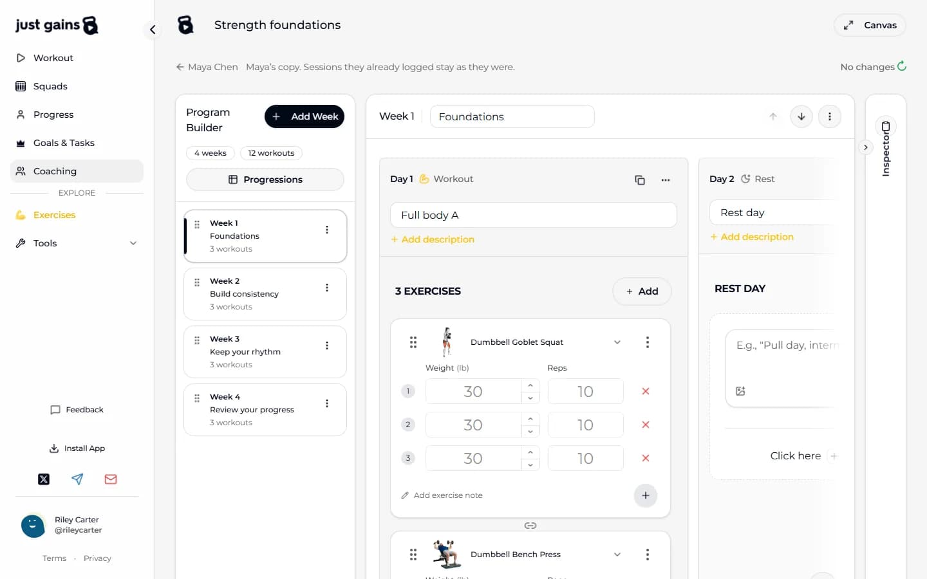Open Week 4 card options menu
The width and height of the screenshot is (927, 579).
tap(327, 403)
